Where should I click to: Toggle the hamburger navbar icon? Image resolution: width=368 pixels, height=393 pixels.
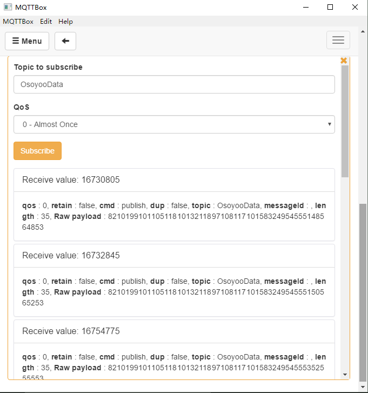[338, 40]
